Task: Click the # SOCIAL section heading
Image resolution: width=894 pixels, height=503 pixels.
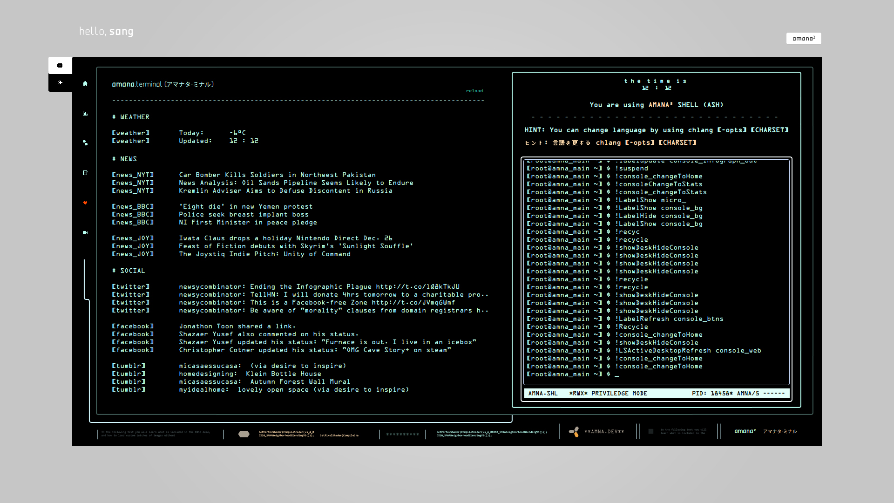Action: click(x=129, y=271)
